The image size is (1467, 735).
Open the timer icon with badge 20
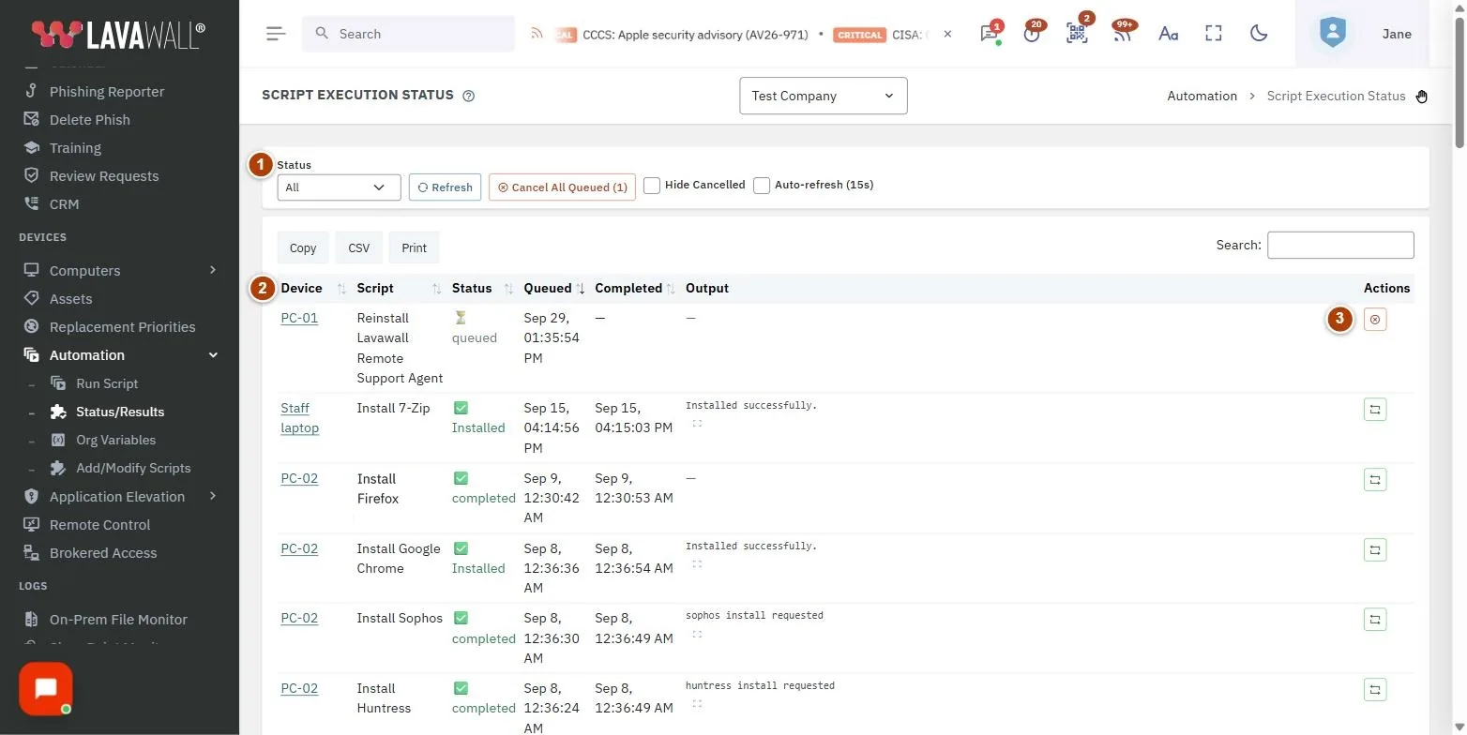click(1032, 34)
